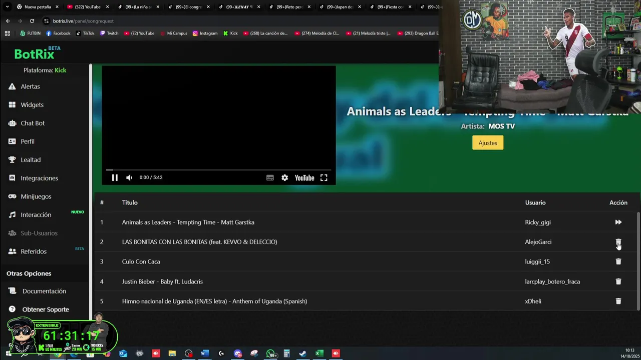Open Integraciones in the sidebar
Image resolution: width=641 pixels, height=360 pixels.
point(39,178)
